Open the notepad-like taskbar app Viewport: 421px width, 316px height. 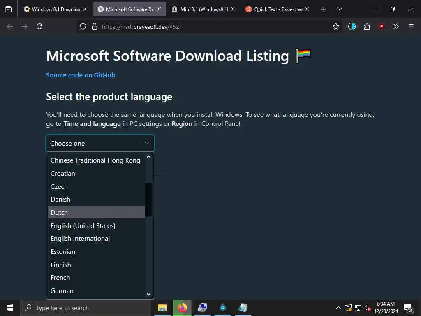[243, 308]
